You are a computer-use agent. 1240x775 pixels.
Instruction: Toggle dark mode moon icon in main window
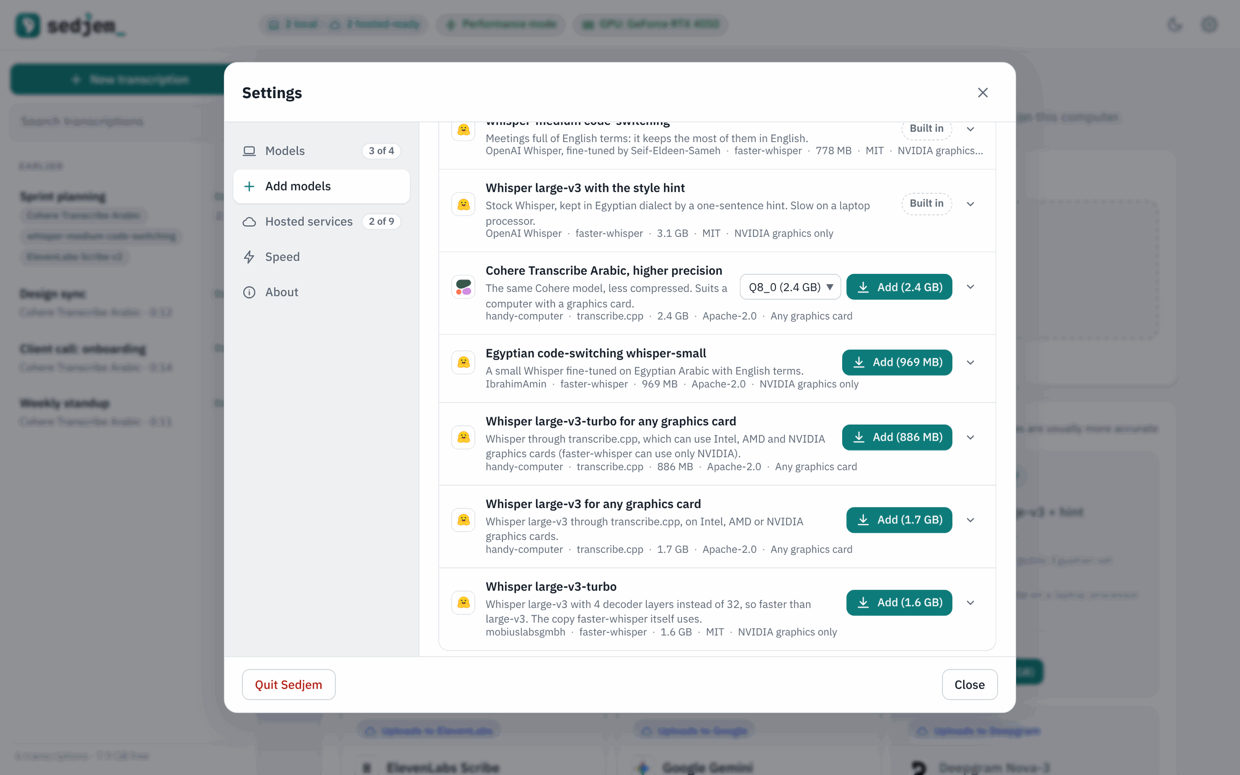click(1174, 24)
